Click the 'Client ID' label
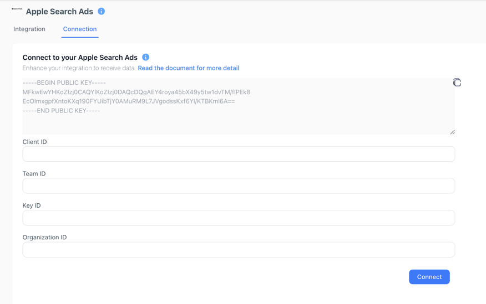 coord(35,142)
